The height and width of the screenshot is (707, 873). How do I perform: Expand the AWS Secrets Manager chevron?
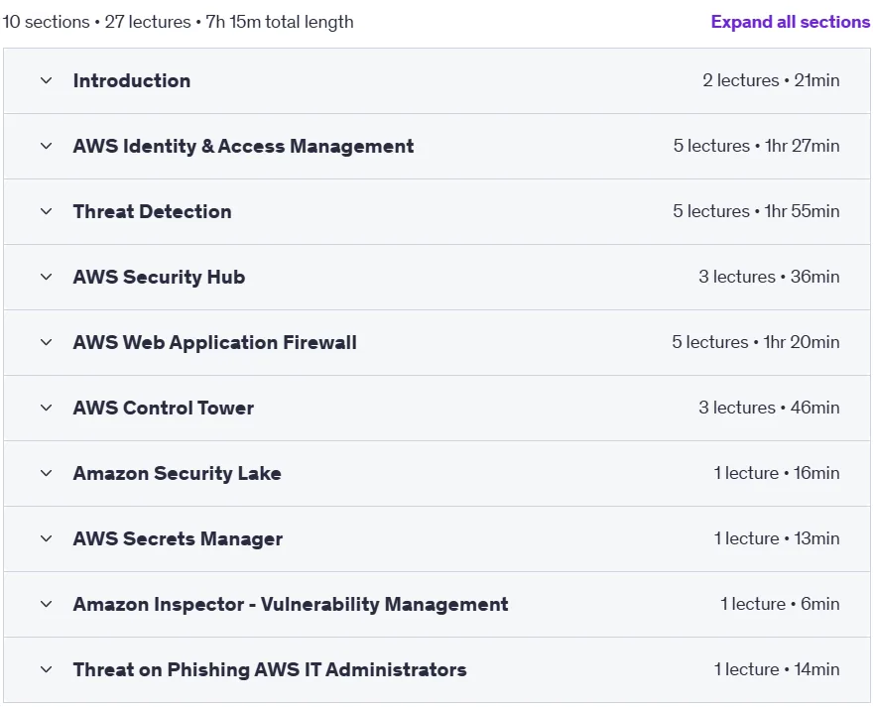[x=47, y=538]
